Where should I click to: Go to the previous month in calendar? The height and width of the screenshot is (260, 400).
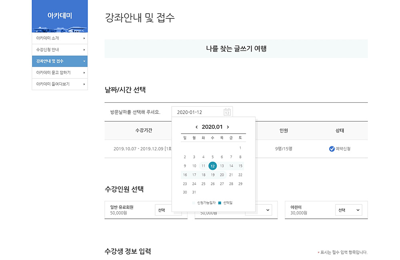(x=196, y=127)
